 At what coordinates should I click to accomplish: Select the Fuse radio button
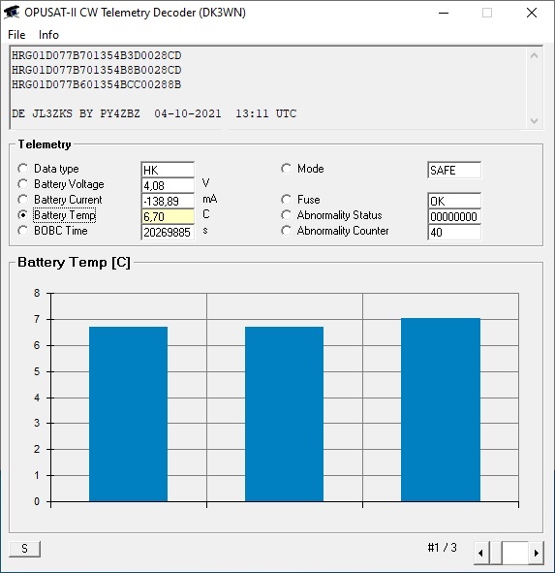coord(287,200)
